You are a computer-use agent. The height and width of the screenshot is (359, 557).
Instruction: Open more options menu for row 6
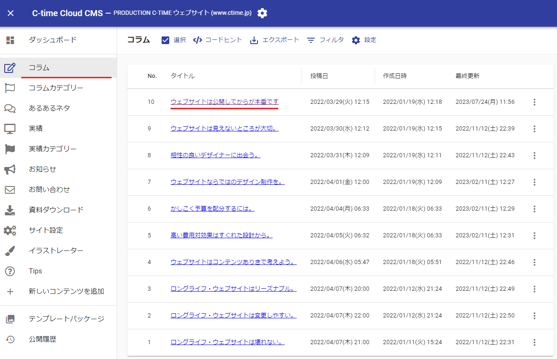(x=535, y=209)
